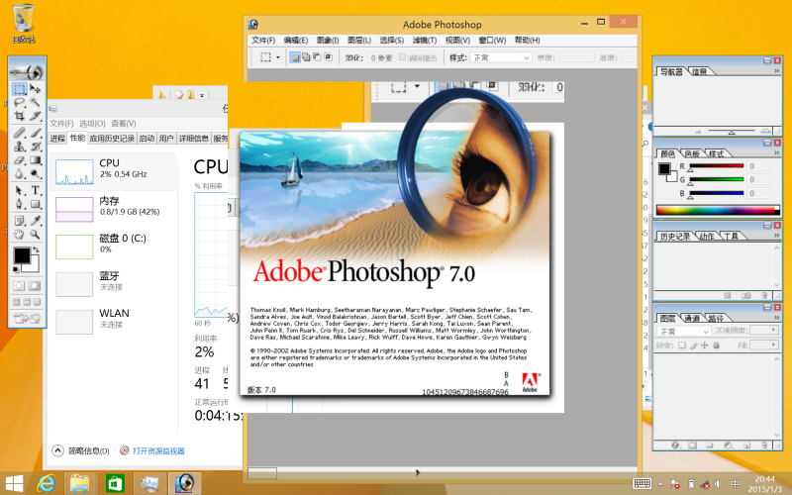Viewport: 792px width, 495px height.
Task: Toggle lock position in Layers panel
Action: [x=705, y=346]
